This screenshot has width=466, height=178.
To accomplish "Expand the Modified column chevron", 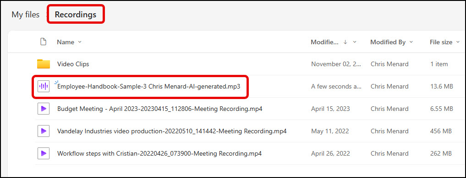I will (x=355, y=42).
